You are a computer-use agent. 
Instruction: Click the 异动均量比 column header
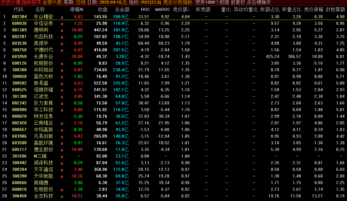pos(246,9)
